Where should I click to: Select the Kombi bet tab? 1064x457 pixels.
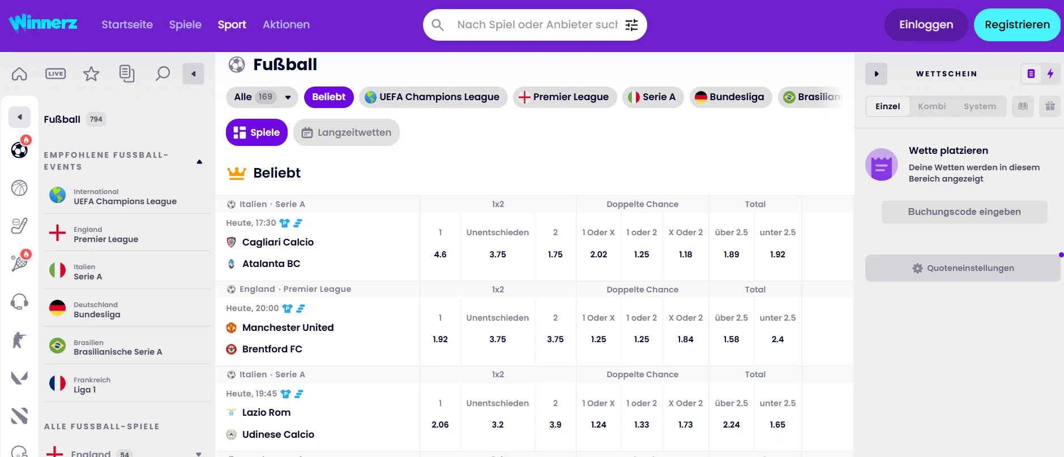click(932, 106)
